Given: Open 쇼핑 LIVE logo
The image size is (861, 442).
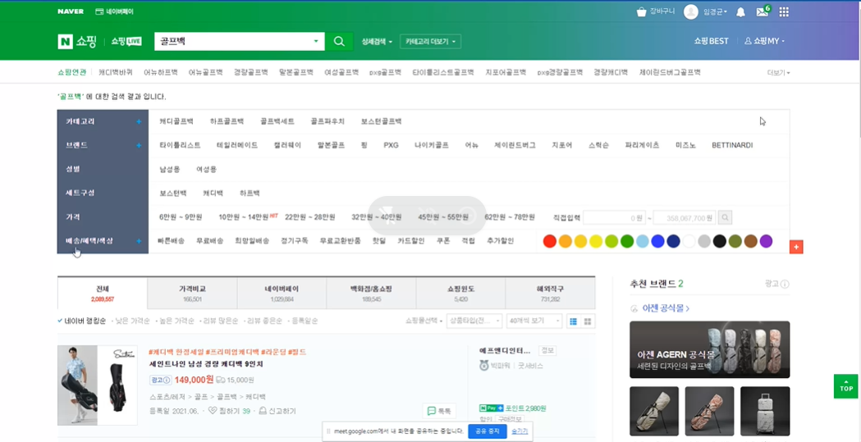Looking at the screenshot, I should 126,41.
